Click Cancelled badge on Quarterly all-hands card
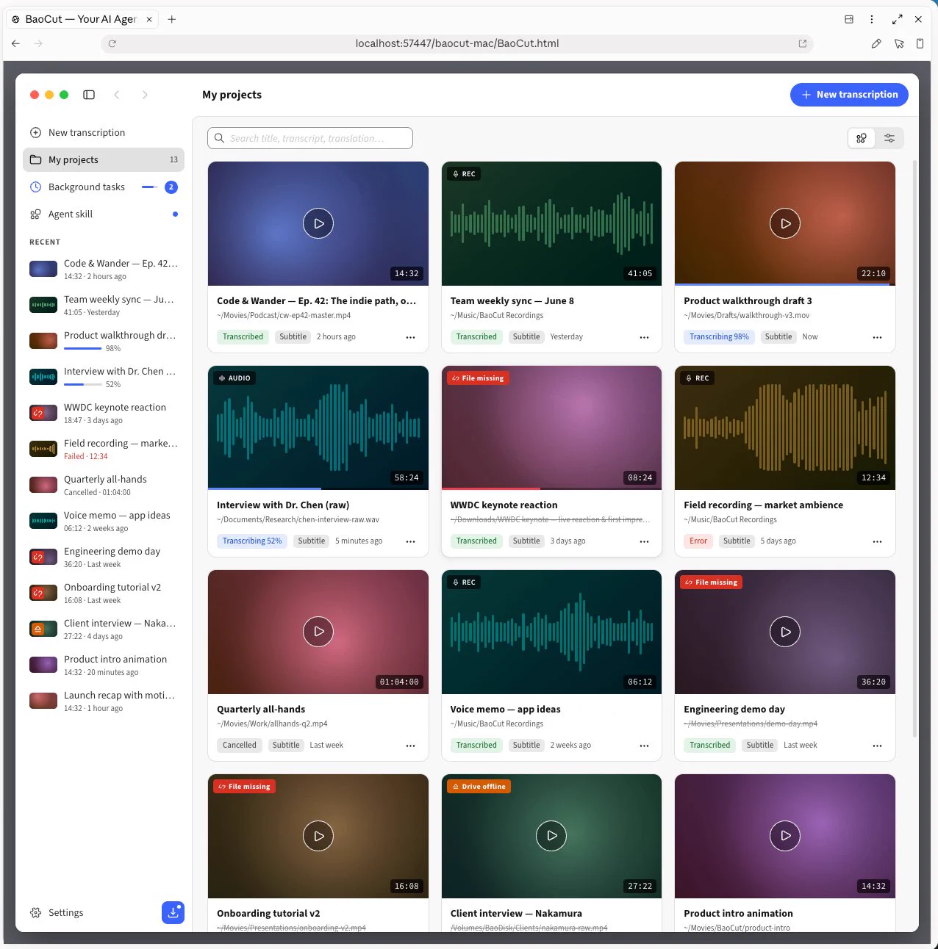Screen dimensions: 938x949 pos(240,745)
